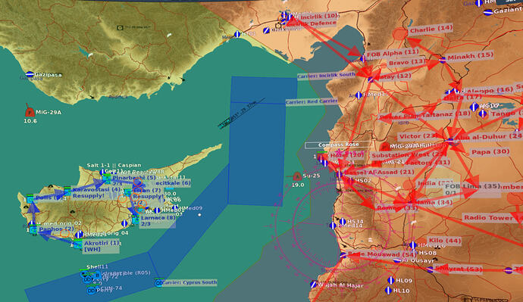Click the Tango label near HS10
The width and height of the screenshot is (523, 302).
(506, 114)
